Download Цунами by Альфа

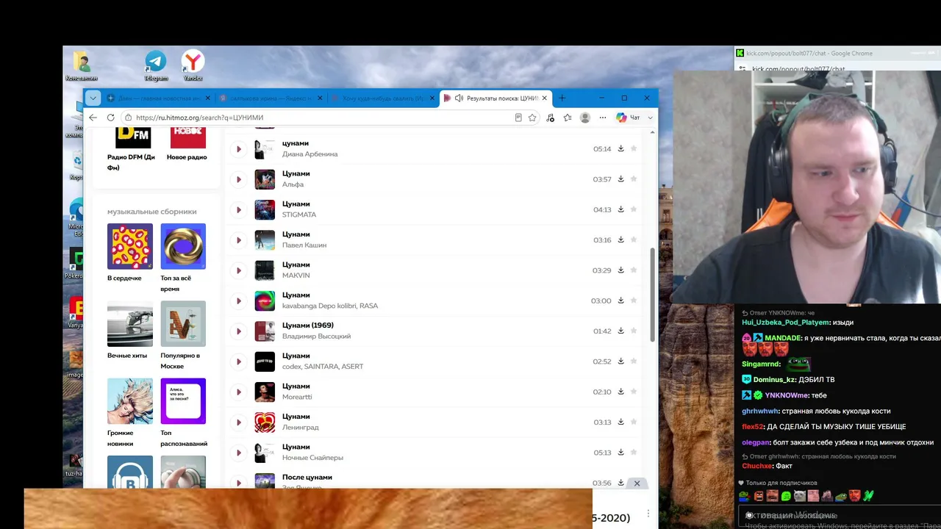(x=620, y=179)
